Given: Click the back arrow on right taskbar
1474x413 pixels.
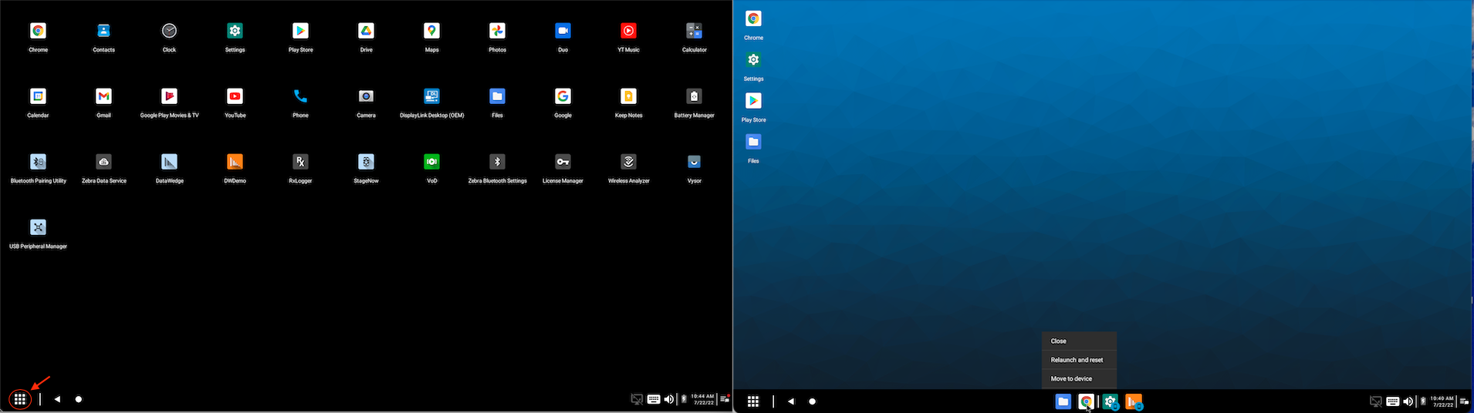Looking at the screenshot, I should (x=791, y=401).
